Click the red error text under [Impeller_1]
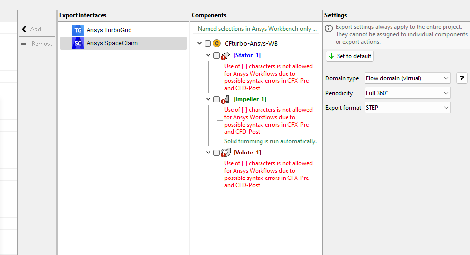Viewport: 470px width, 255px height. pyautogui.click(x=268, y=121)
